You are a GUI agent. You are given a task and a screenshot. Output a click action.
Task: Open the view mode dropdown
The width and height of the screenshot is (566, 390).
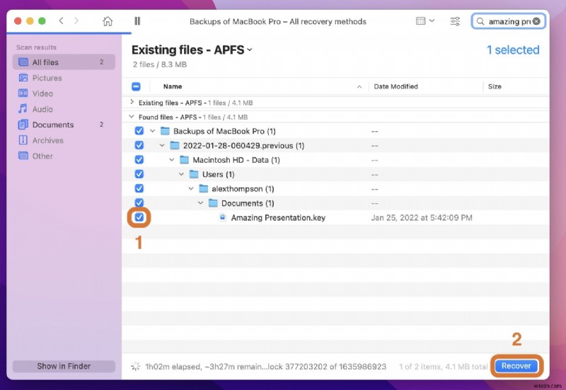pos(425,21)
